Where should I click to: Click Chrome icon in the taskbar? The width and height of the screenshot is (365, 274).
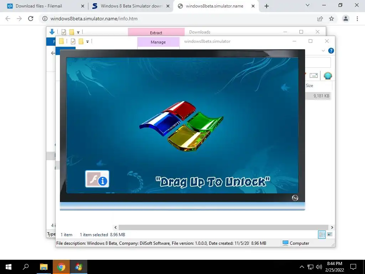coord(61,267)
